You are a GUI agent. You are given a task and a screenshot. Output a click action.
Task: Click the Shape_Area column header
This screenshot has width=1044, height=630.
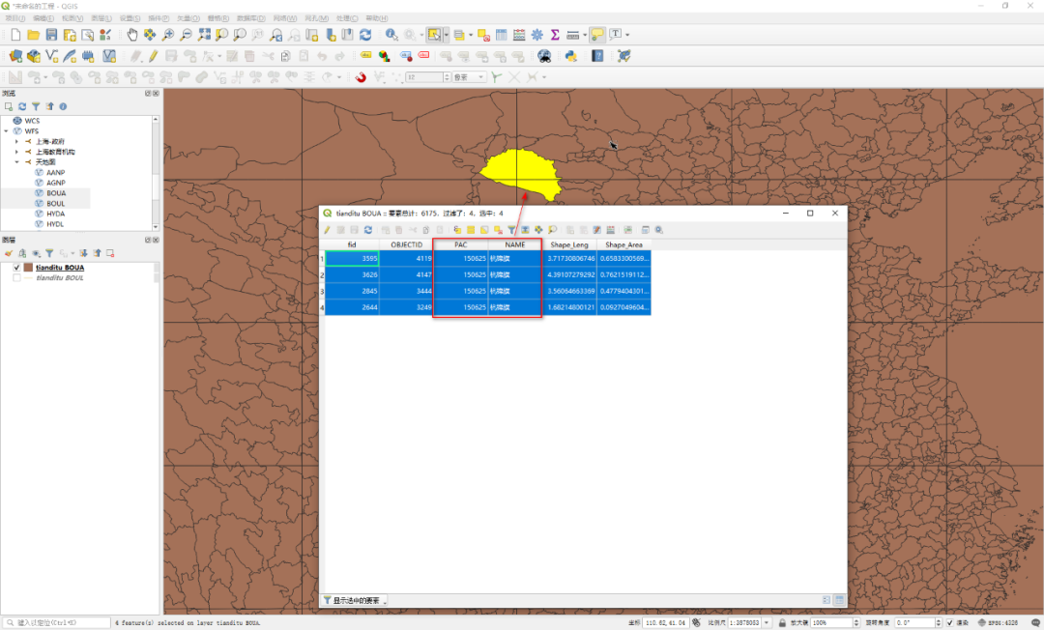[x=623, y=244]
